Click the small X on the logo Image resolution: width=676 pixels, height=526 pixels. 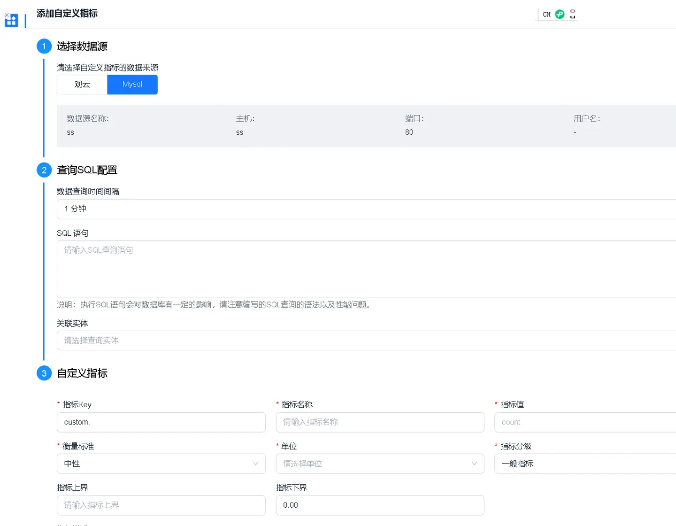pyautogui.click(x=7, y=15)
